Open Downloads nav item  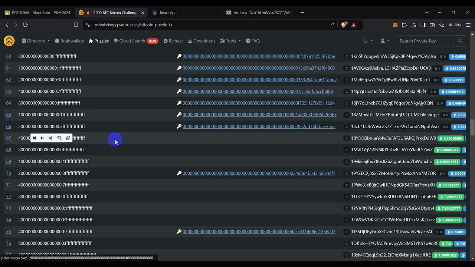pyautogui.click(x=202, y=41)
